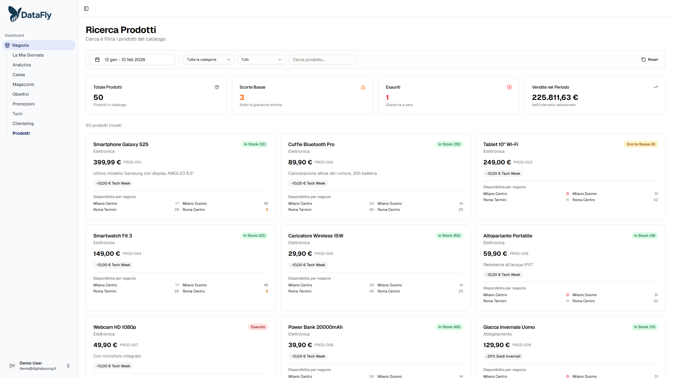This screenshot has height=378, width=673.
Task: Click the reset arrow icon beside Reset
Action: tap(644, 60)
